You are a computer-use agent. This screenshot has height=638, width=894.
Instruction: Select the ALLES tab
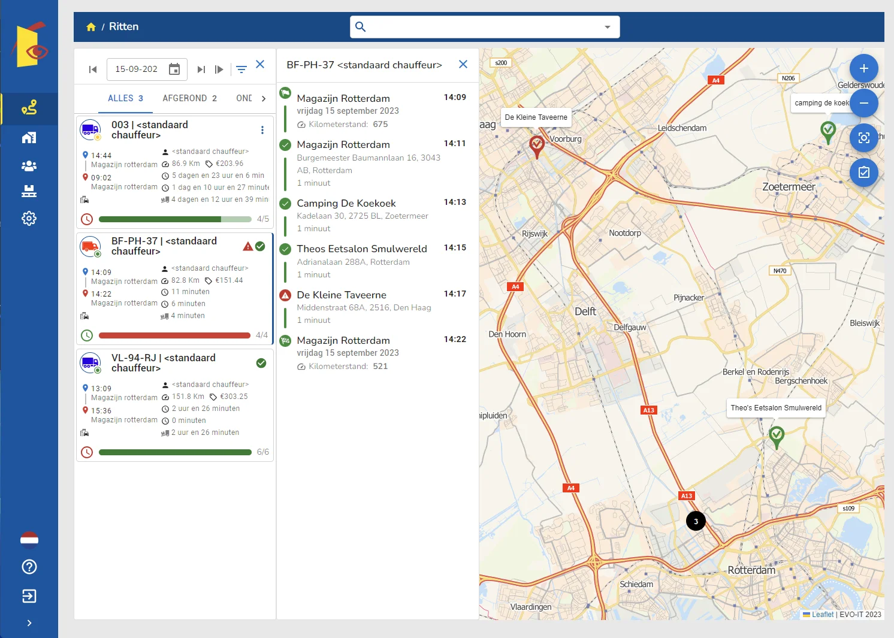pyautogui.click(x=125, y=98)
